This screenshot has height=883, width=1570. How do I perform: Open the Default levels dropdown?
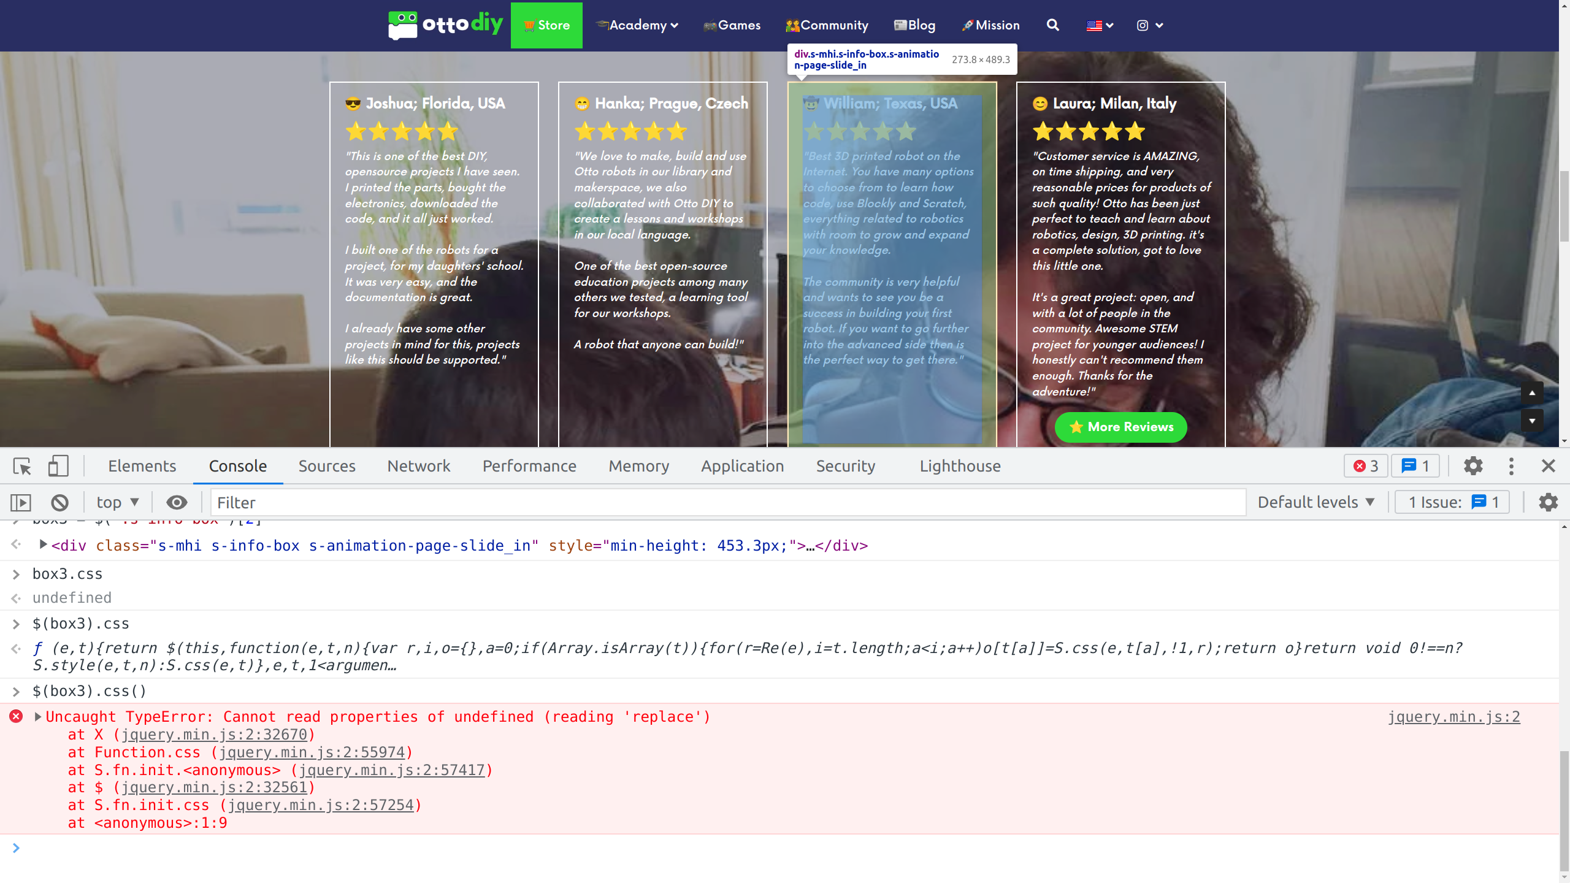pyautogui.click(x=1316, y=503)
